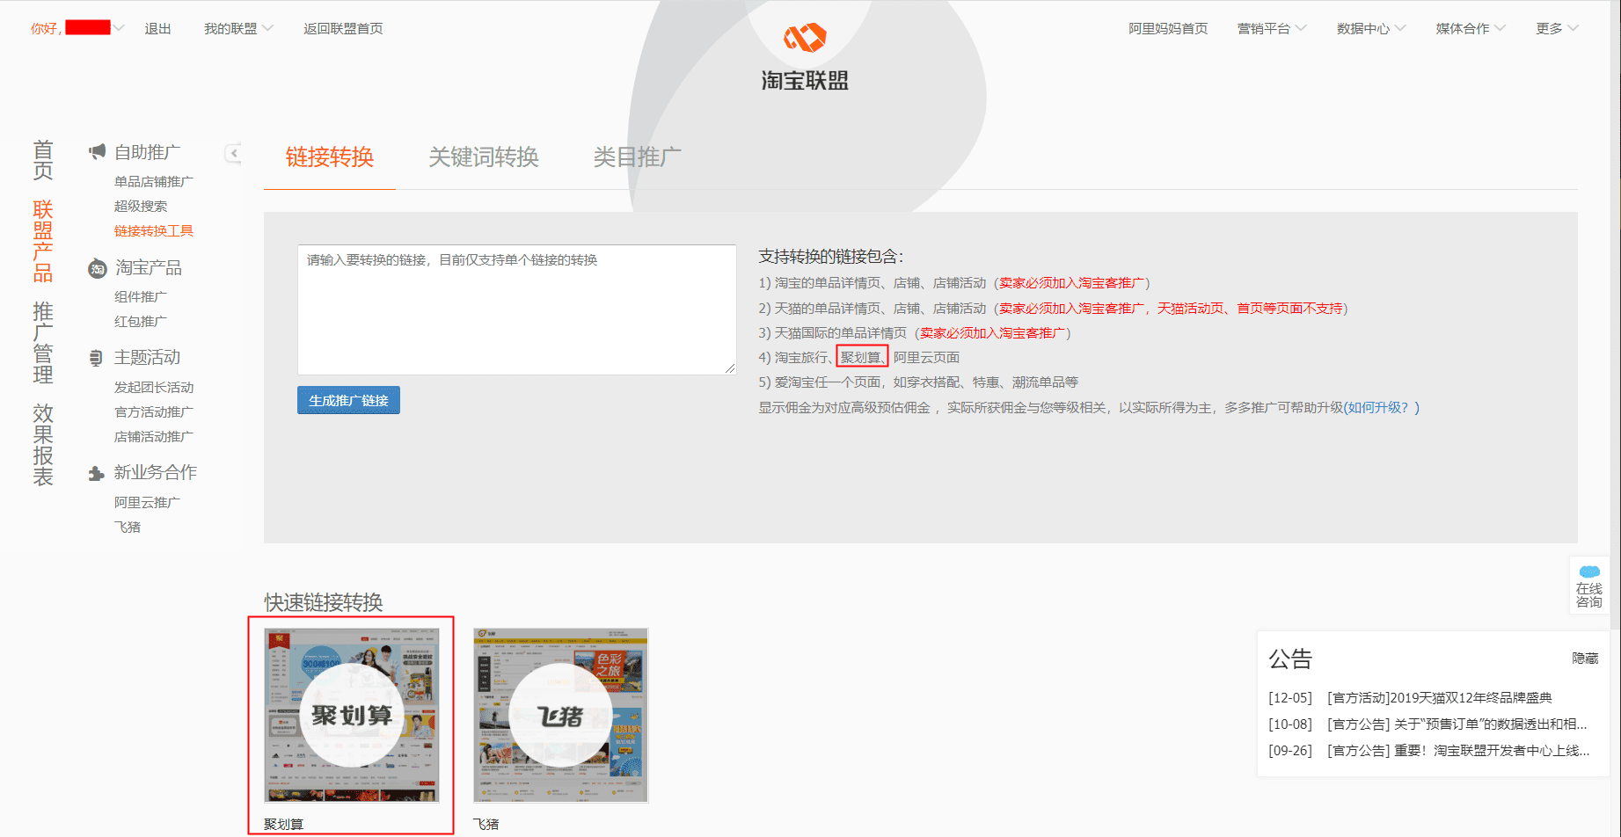Click 新业务合作 section heading
Image resolution: width=1621 pixels, height=837 pixels.
point(156,473)
